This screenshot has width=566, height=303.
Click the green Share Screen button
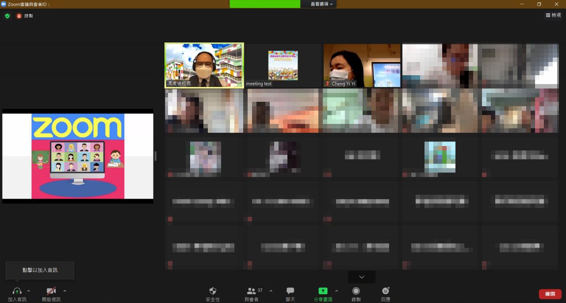click(x=323, y=291)
